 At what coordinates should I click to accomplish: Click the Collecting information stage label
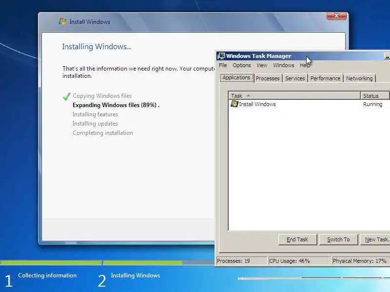tap(47, 275)
